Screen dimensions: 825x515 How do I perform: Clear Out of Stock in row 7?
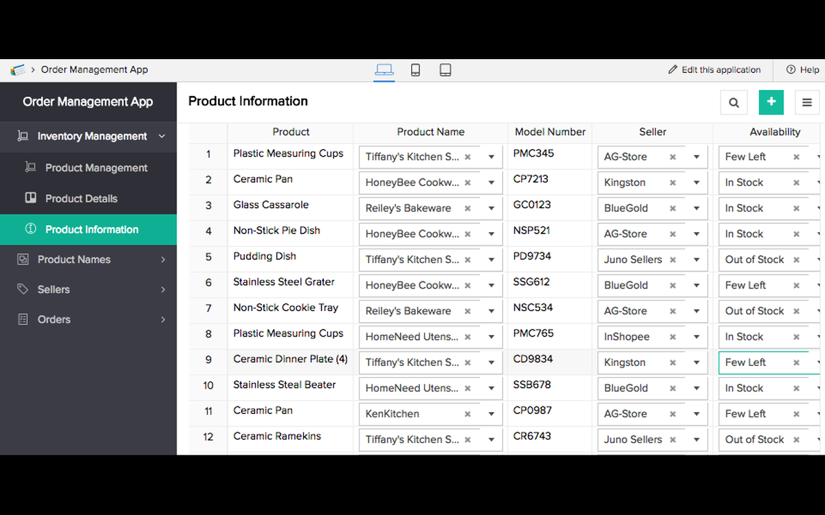click(x=796, y=311)
